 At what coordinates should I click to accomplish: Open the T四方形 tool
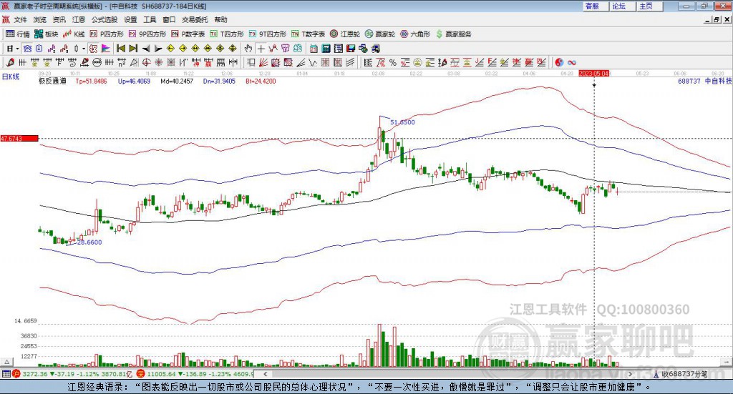click(227, 34)
